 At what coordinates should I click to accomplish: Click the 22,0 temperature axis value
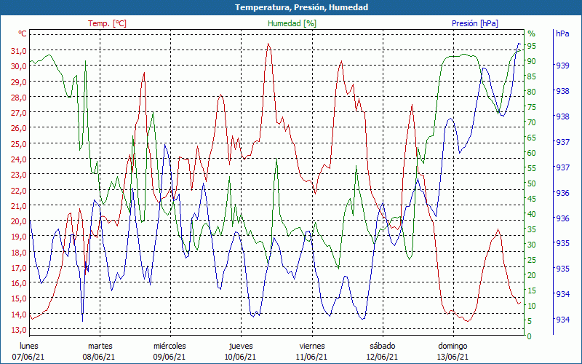pos(17,190)
